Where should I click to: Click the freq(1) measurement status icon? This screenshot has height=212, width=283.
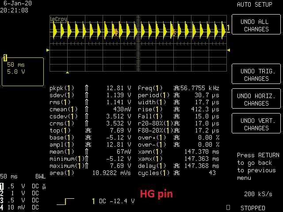coord(176,88)
